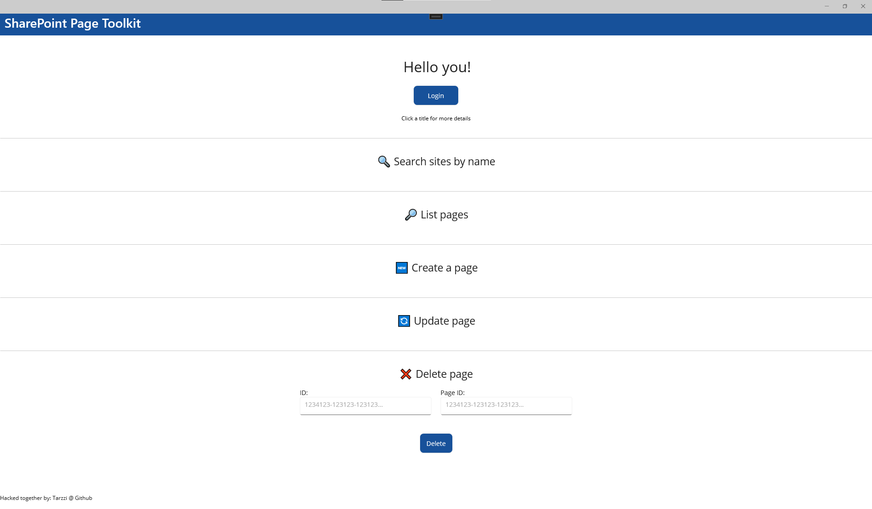
Task: Click the magnifying glass icon beside Search sites
Action: coord(384,162)
